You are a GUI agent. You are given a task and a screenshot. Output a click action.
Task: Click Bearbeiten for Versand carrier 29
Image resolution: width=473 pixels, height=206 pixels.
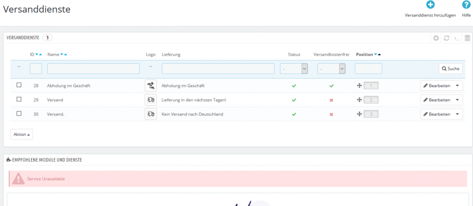tap(437, 100)
